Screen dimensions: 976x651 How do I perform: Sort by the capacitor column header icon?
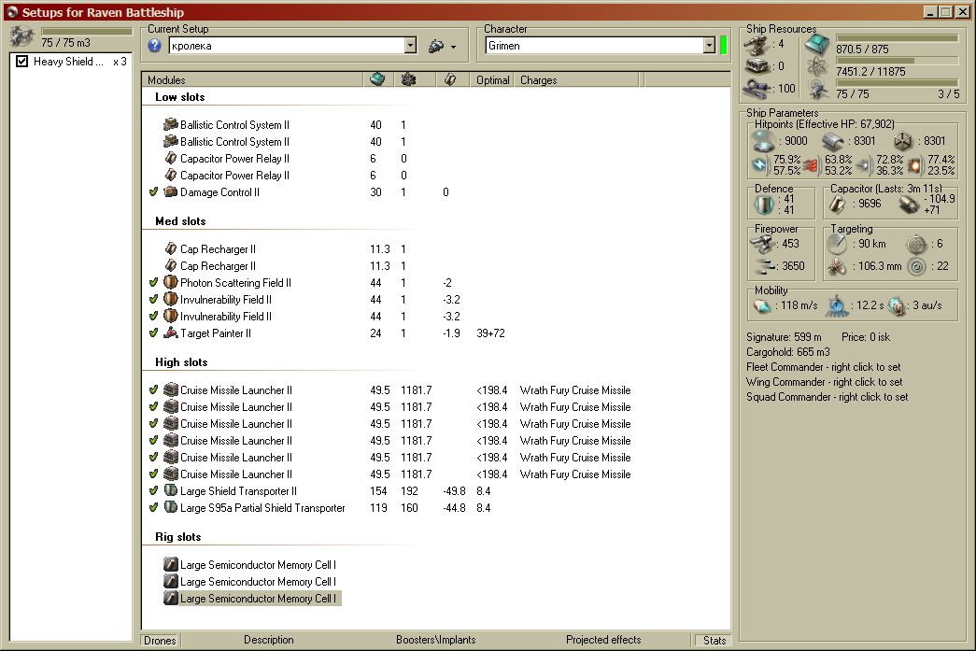pyautogui.click(x=450, y=79)
